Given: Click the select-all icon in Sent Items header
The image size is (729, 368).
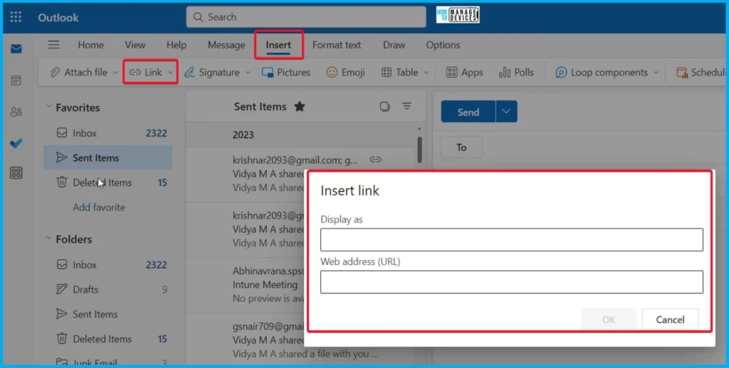Looking at the screenshot, I should click(x=384, y=106).
